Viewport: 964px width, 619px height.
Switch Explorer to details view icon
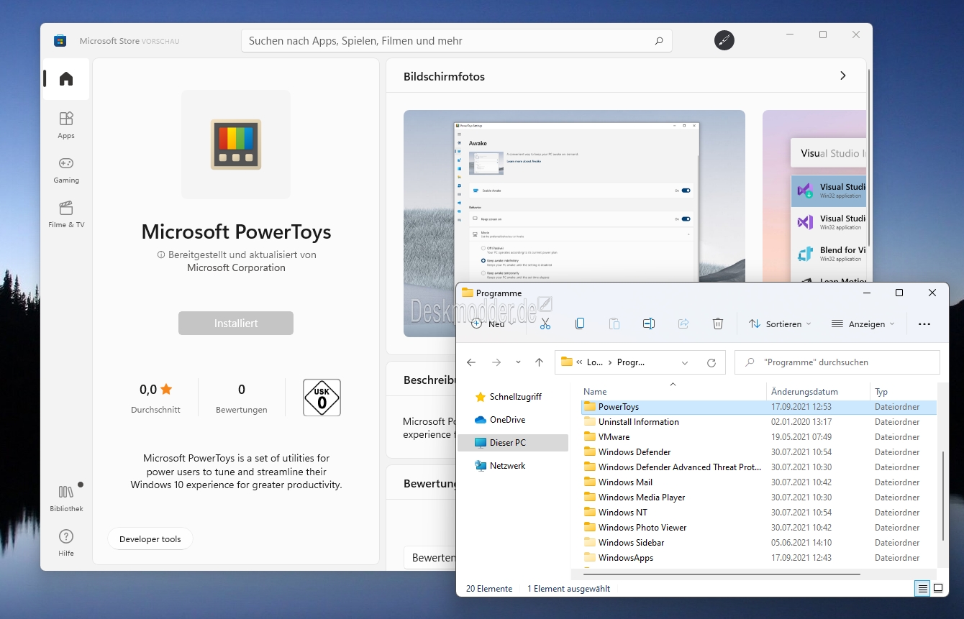922,588
